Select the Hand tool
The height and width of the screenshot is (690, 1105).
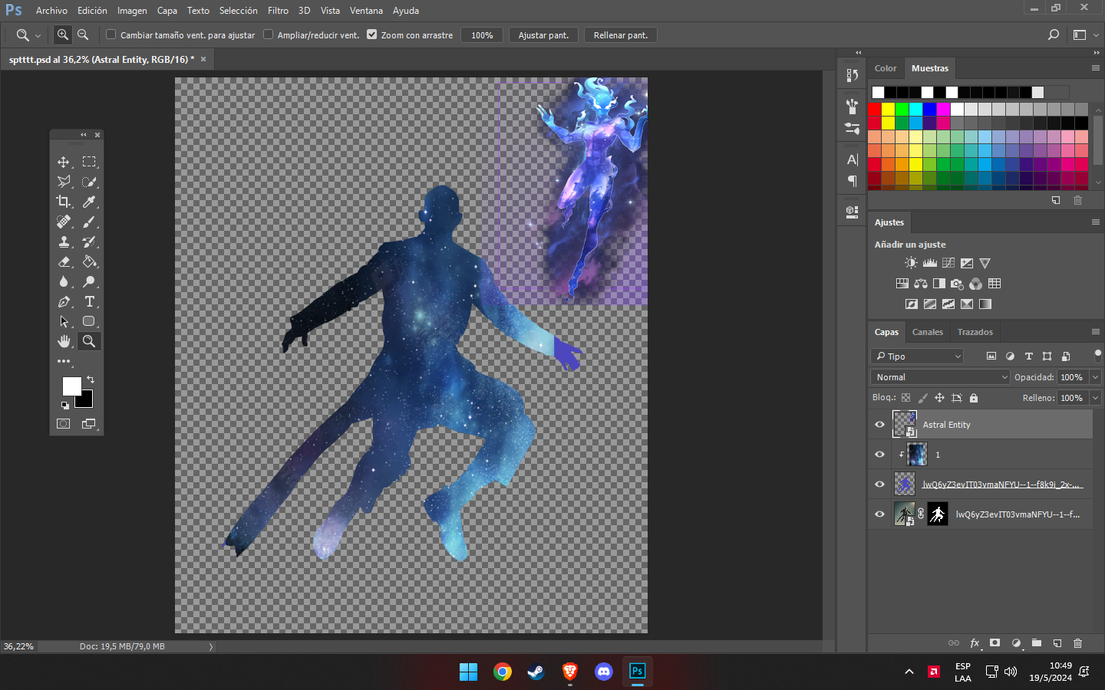[x=64, y=341]
